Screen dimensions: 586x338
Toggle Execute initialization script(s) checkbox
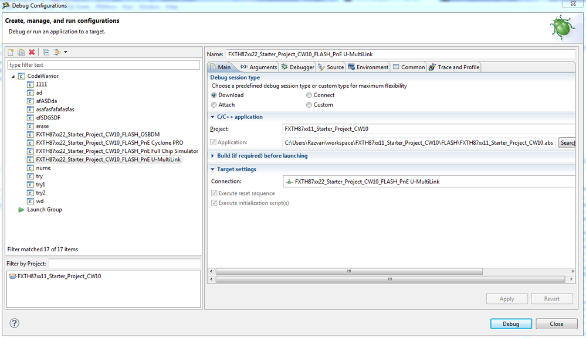tap(214, 203)
